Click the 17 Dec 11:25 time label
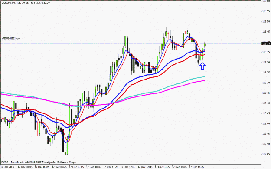Viewport: 271px width, 169px height. (111, 167)
